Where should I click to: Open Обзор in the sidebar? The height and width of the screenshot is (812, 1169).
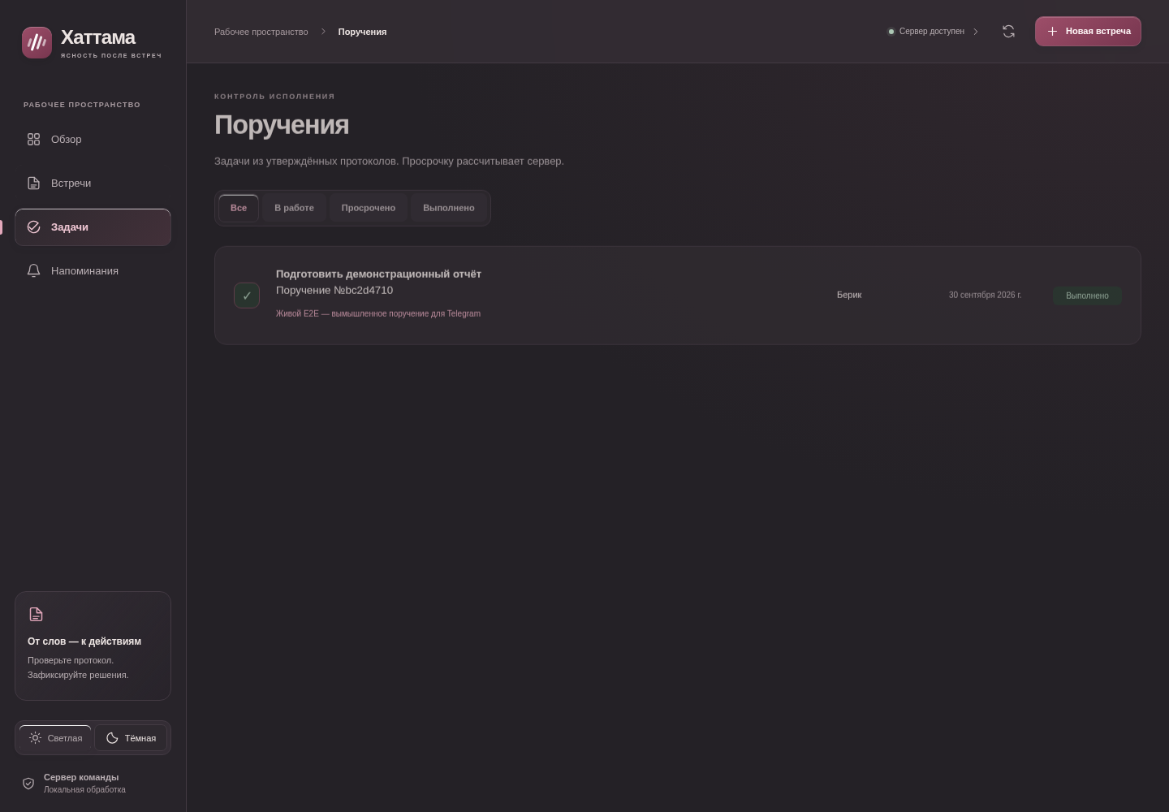coord(93,140)
